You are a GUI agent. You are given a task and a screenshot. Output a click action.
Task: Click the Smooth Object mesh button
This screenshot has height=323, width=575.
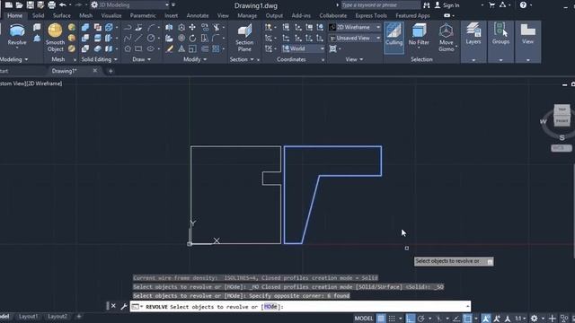click(x=56, y=38)
